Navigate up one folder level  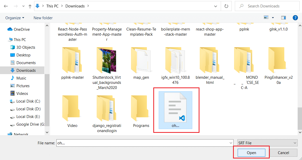[x=30, y=6]
